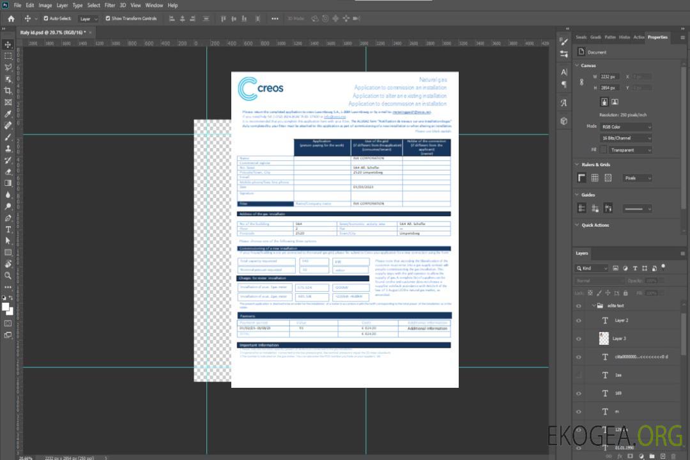Click the Home icon in options bar
The height and width of the screenshot is (460, 690).
point(11,19)
